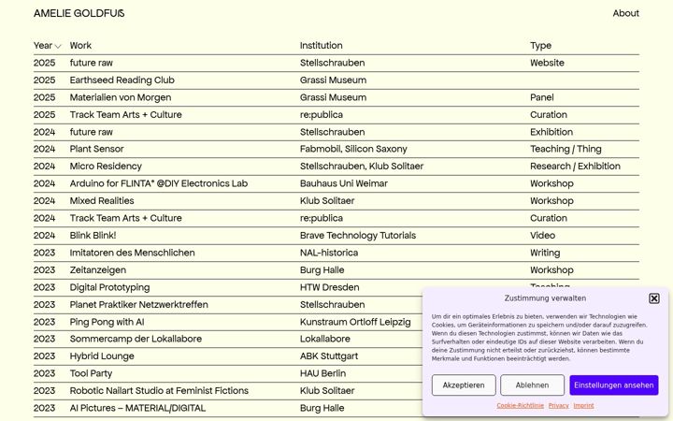Click Kunstraum Ortloff Leipzig cell
673x421 pixels.
355,322
